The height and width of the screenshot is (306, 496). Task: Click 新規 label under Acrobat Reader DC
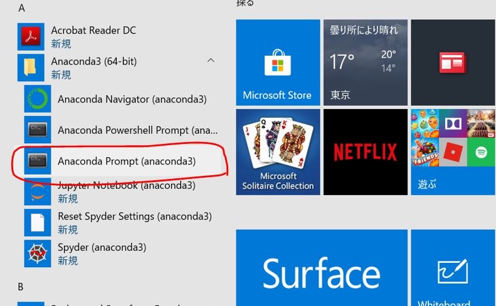[61, 44]
